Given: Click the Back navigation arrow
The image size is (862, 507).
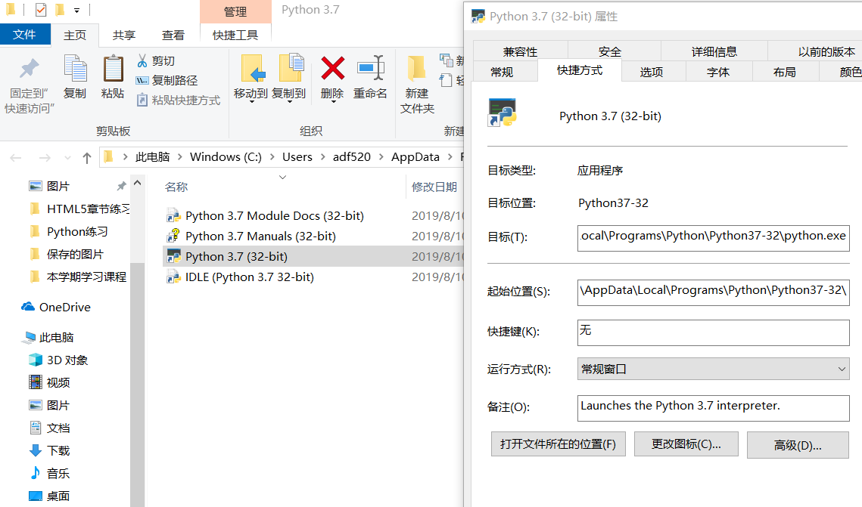Looking at the screenshot, I should 16,158.
